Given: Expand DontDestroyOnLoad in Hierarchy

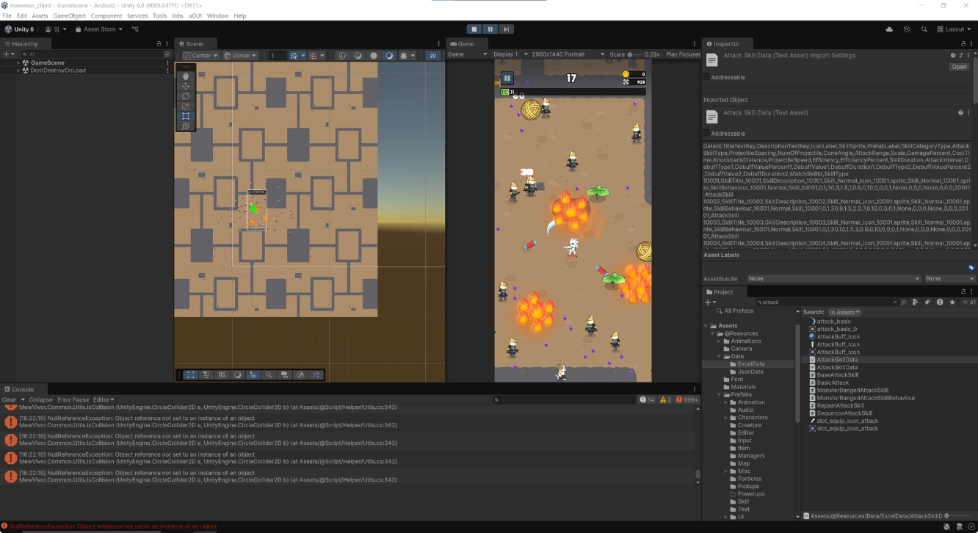Looking at the screenshot, I should click(x=18, y=70).
